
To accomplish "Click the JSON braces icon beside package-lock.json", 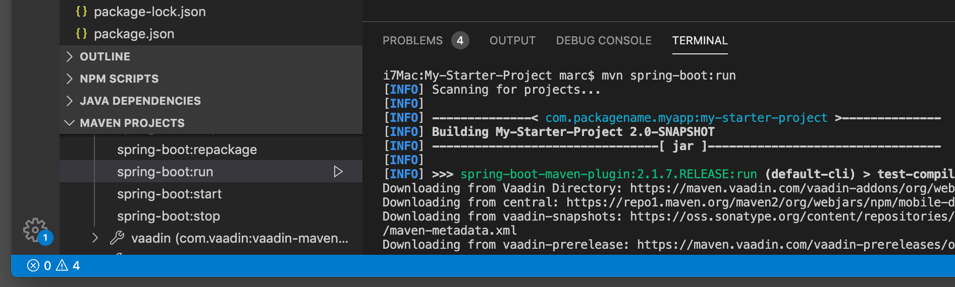I will [81, 12].
